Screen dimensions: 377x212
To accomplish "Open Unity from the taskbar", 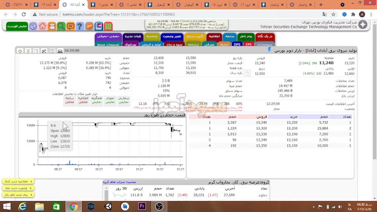I will click(x=108, y=206).
